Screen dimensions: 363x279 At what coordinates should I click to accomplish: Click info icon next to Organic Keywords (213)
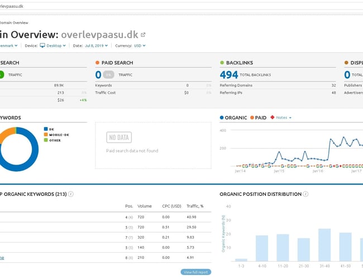71,194
